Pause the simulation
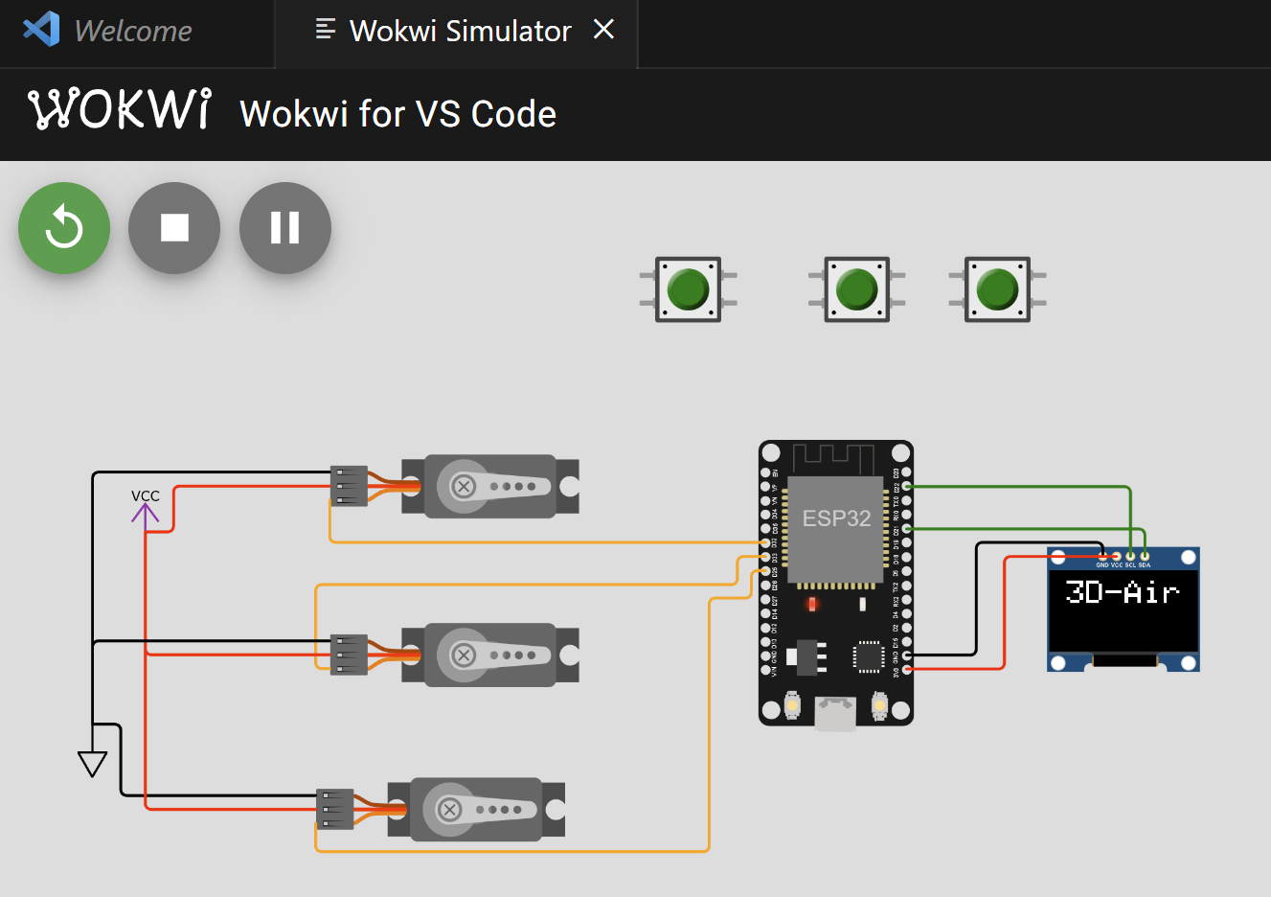This screenshot has width=1271, height=897. tap(284, 227)
